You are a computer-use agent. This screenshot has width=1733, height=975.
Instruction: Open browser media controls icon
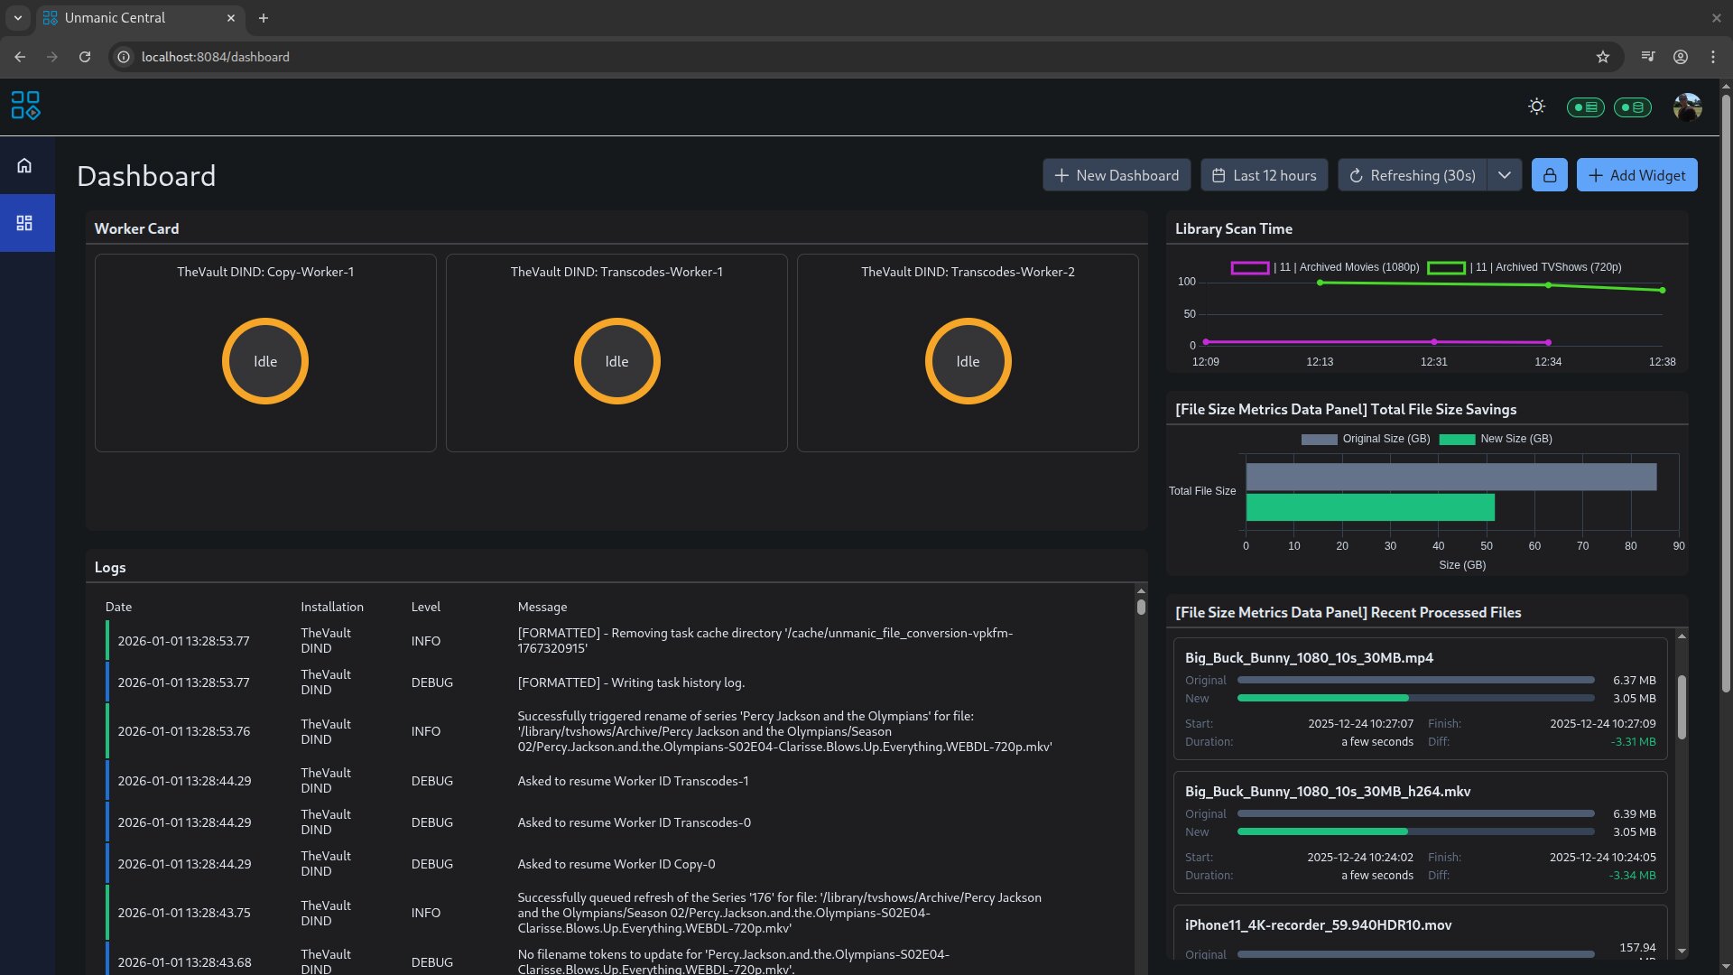pyautogui.click(x=1647, y=56)
